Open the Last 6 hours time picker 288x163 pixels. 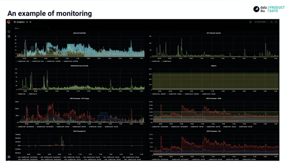point(262,22)
